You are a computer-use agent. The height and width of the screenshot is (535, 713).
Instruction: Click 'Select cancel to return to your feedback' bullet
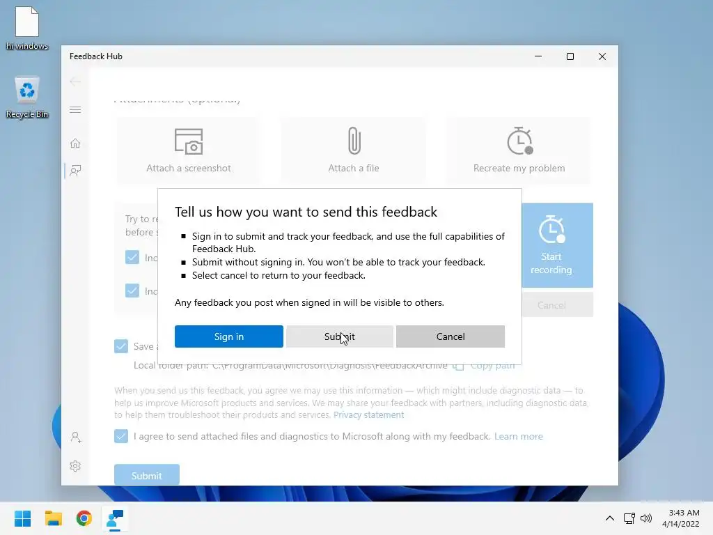pyautogui.click(x=279, y=275)
